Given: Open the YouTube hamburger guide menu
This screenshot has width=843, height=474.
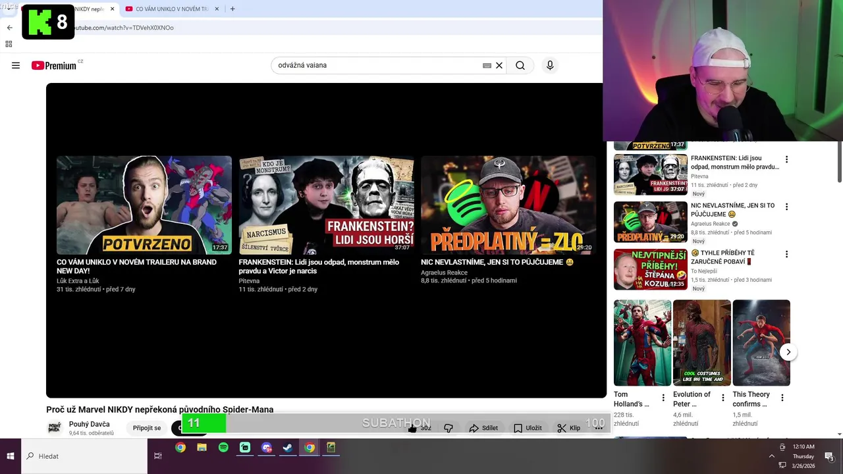Looking at the screenshot, I should (16, 65).
